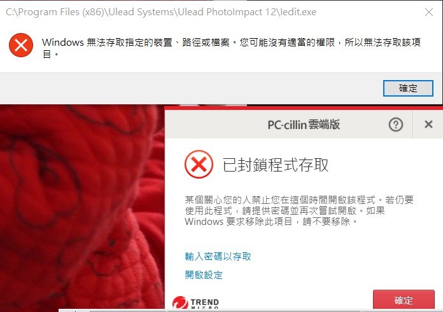This screenshot has width=443, height=312.
Task: Open the 開啟設定 link
Action: [x=204, y=275]
